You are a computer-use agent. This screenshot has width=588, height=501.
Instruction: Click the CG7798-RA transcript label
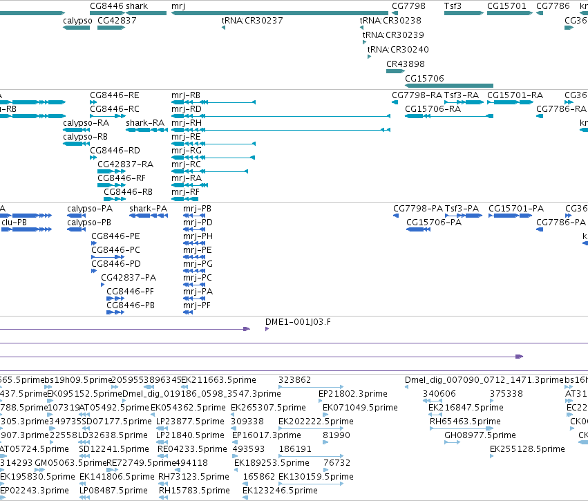click(417, 95)
